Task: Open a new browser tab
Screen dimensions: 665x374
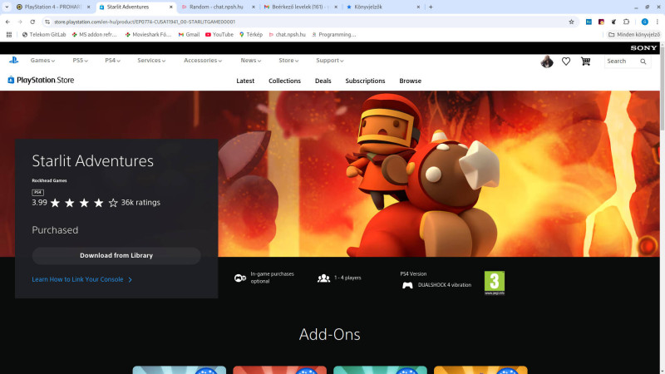Action: pyautogui.click(x=431, y=7)
